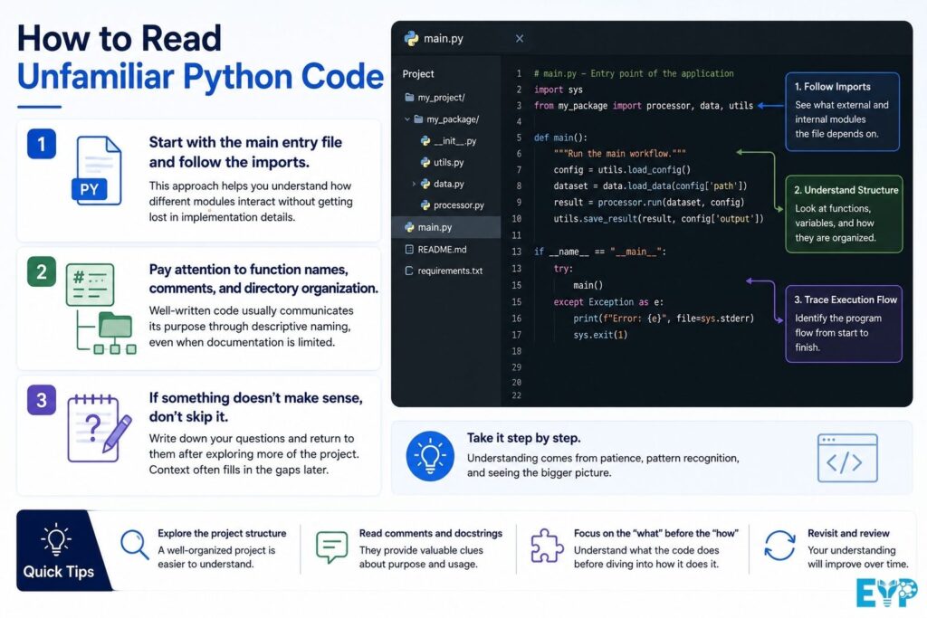This screenshot has height=618, width=927.
Task: Click the Project panel header
Action: click(418, 74)
